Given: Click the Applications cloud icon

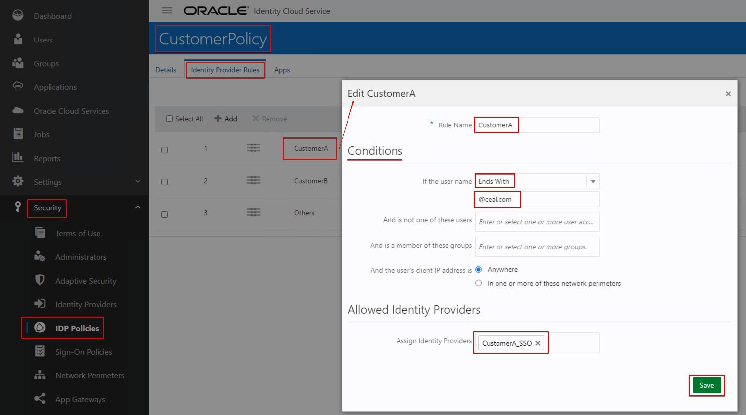Looking at the screenshot, I should [x=18, y=86].
